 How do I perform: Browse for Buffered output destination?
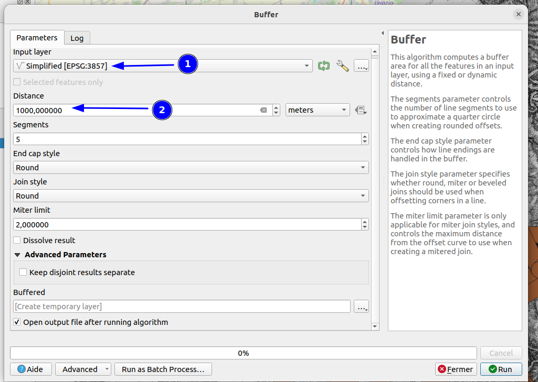pos(362,307)
